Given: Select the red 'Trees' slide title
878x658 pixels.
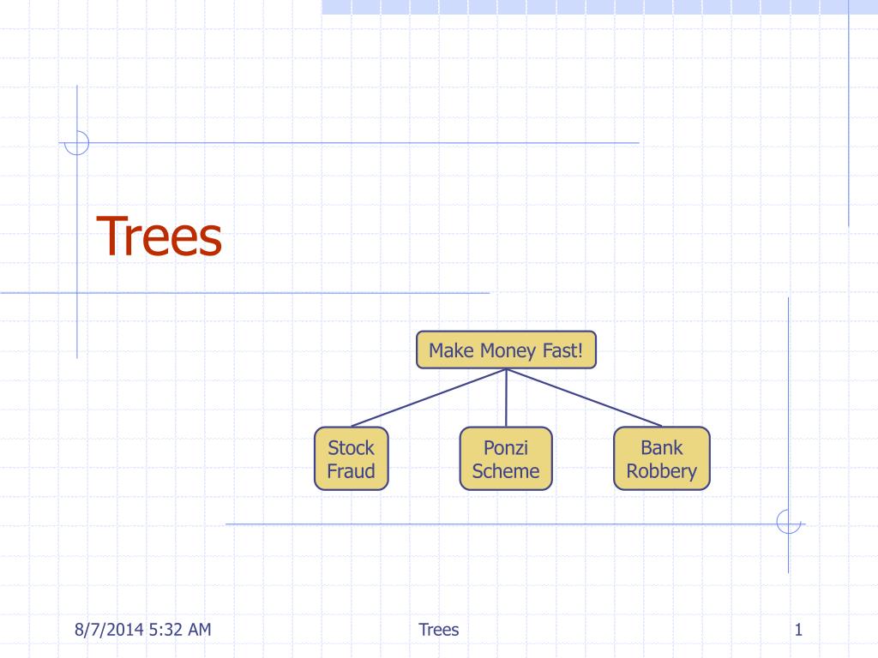Looking at the screenshot, I should pos(159,237).
